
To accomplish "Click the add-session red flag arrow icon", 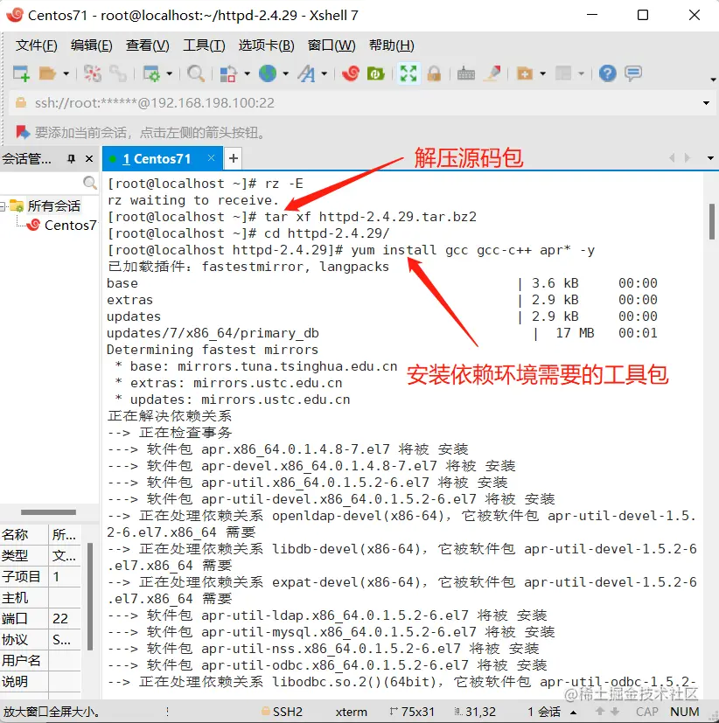I will [x=23, y=133].
